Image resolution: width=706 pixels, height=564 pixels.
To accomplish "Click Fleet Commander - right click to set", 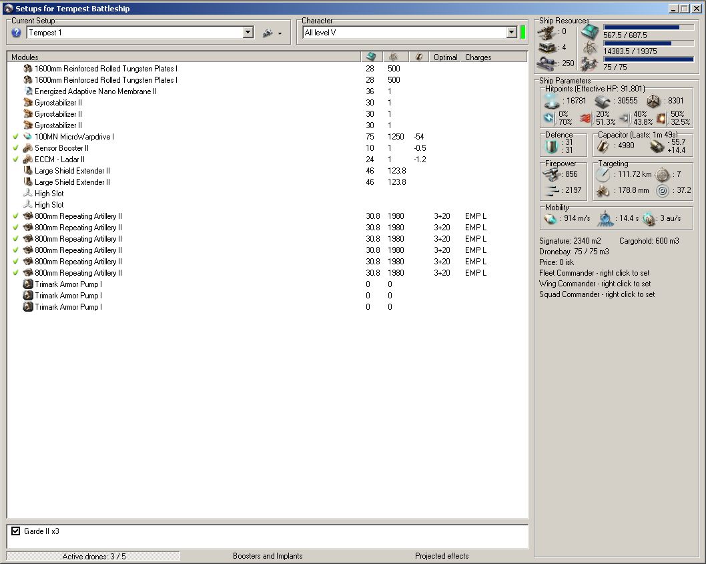I will coord(595,273).
